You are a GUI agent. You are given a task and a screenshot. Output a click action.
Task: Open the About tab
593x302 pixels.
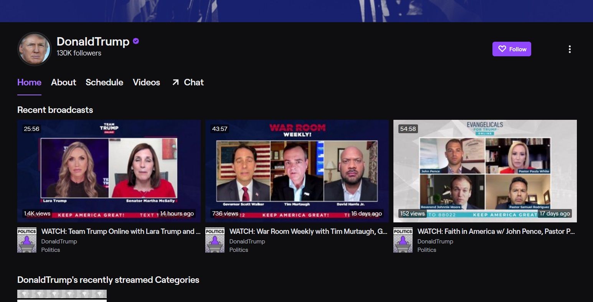[64, 82]
